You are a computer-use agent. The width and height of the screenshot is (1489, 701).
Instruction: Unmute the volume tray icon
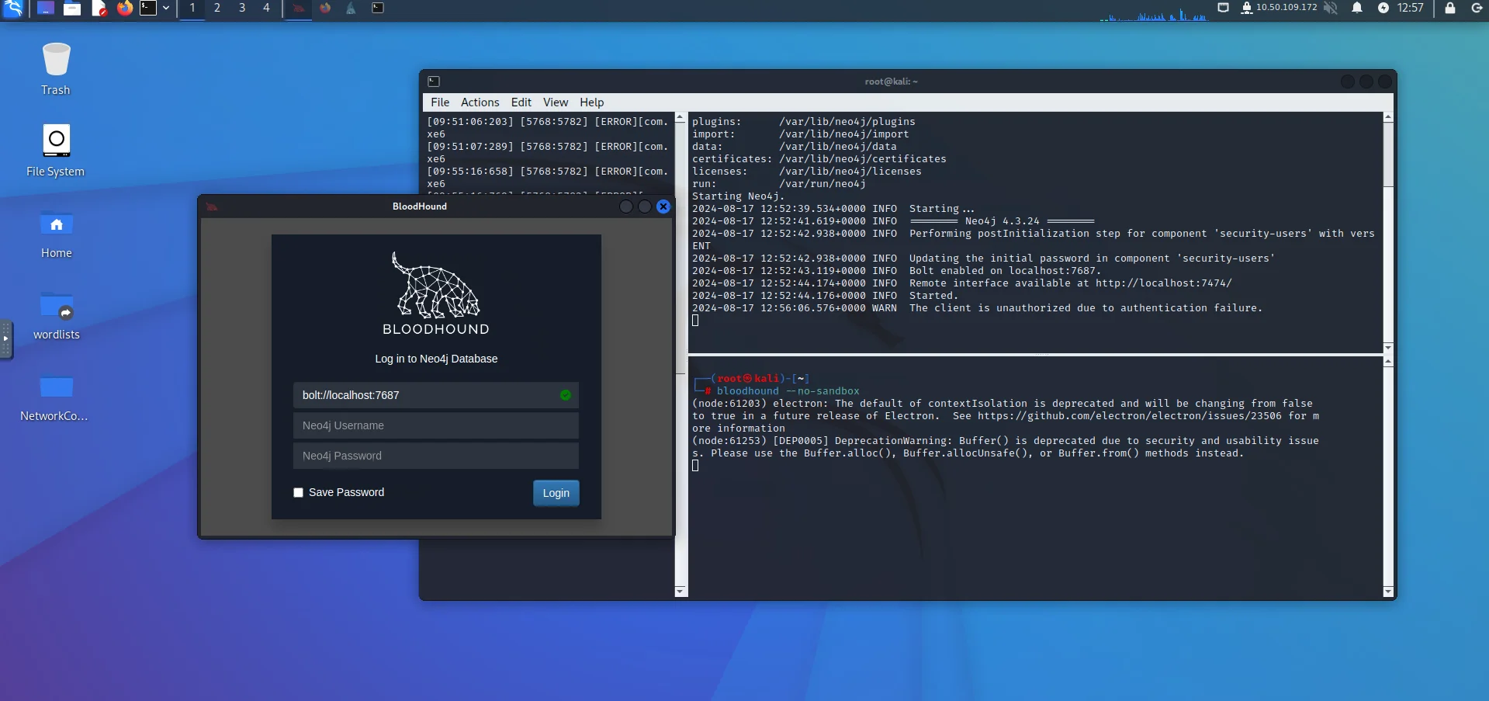[1331, 8]
